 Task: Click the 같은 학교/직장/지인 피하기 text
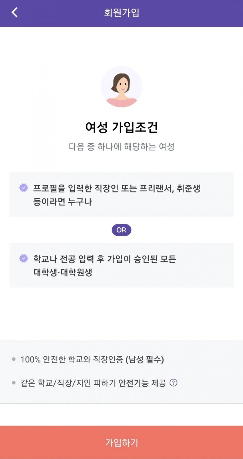pos(68,383)
